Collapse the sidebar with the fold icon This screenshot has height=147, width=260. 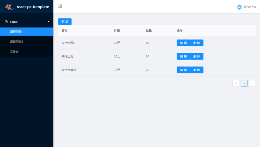click(60, 6)
